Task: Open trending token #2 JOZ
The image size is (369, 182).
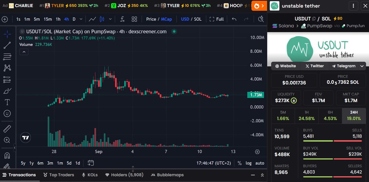Action: tap(126, 6)
